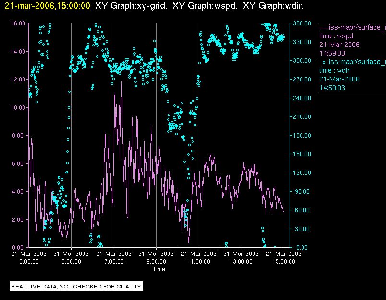Click the 'XY Graph:wdir.' title text
The height and width of the screenshot is (300, 386).
point(273,6)
